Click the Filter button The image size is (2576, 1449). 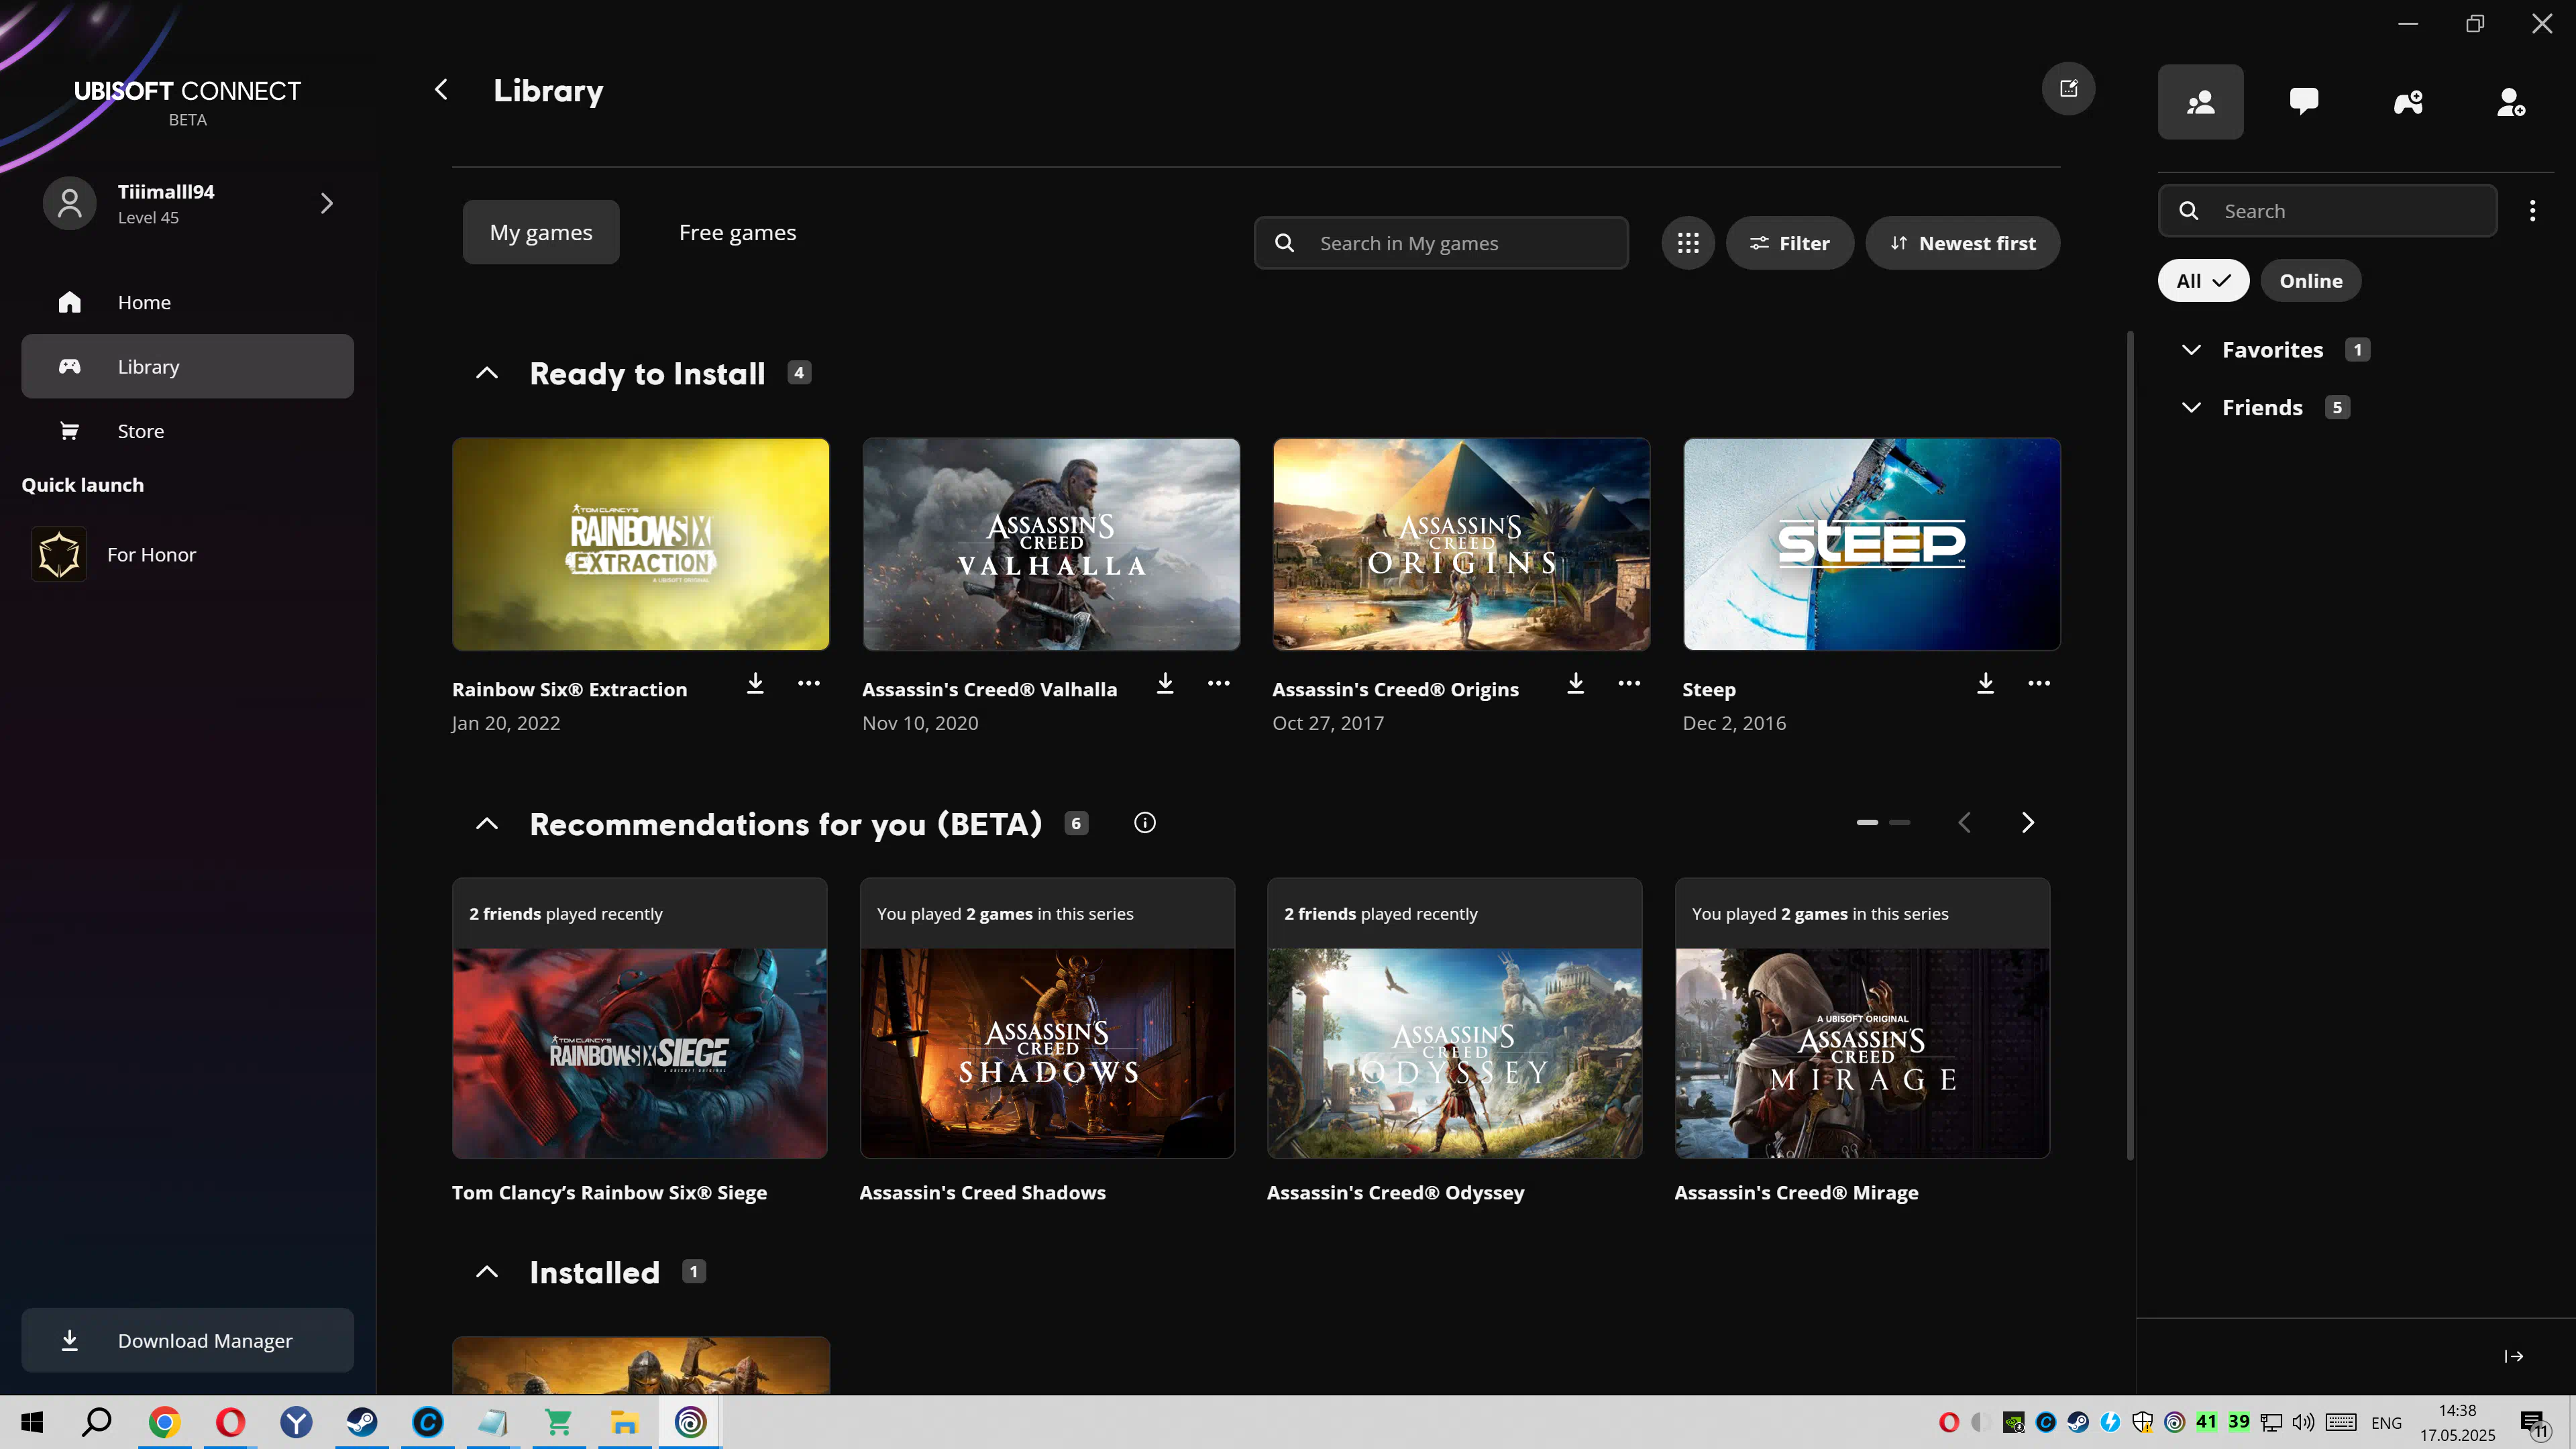click(x=1789, y=243)
